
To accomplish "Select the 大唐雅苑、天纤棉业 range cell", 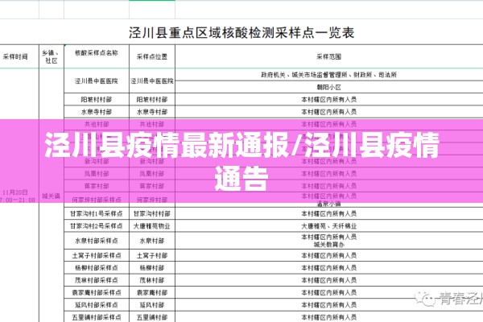I will coord(329,226).
